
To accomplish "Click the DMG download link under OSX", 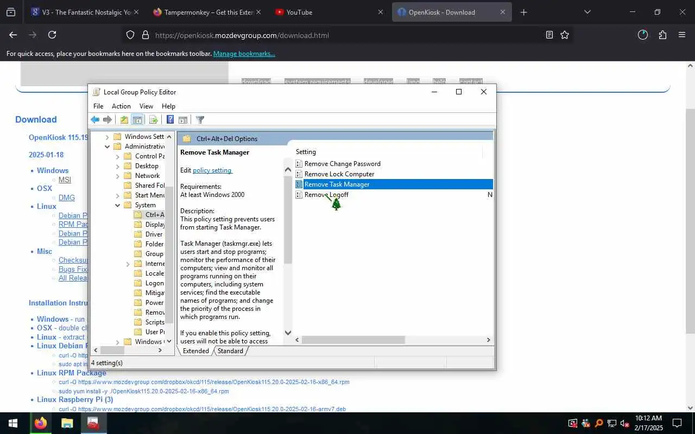I will [67, 197].
